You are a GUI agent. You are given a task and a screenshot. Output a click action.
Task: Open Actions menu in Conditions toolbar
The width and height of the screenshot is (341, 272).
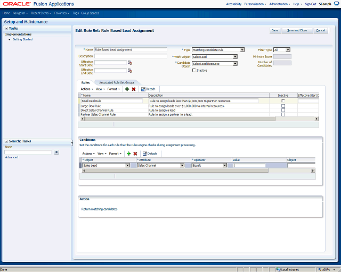[x=88, y=154]
